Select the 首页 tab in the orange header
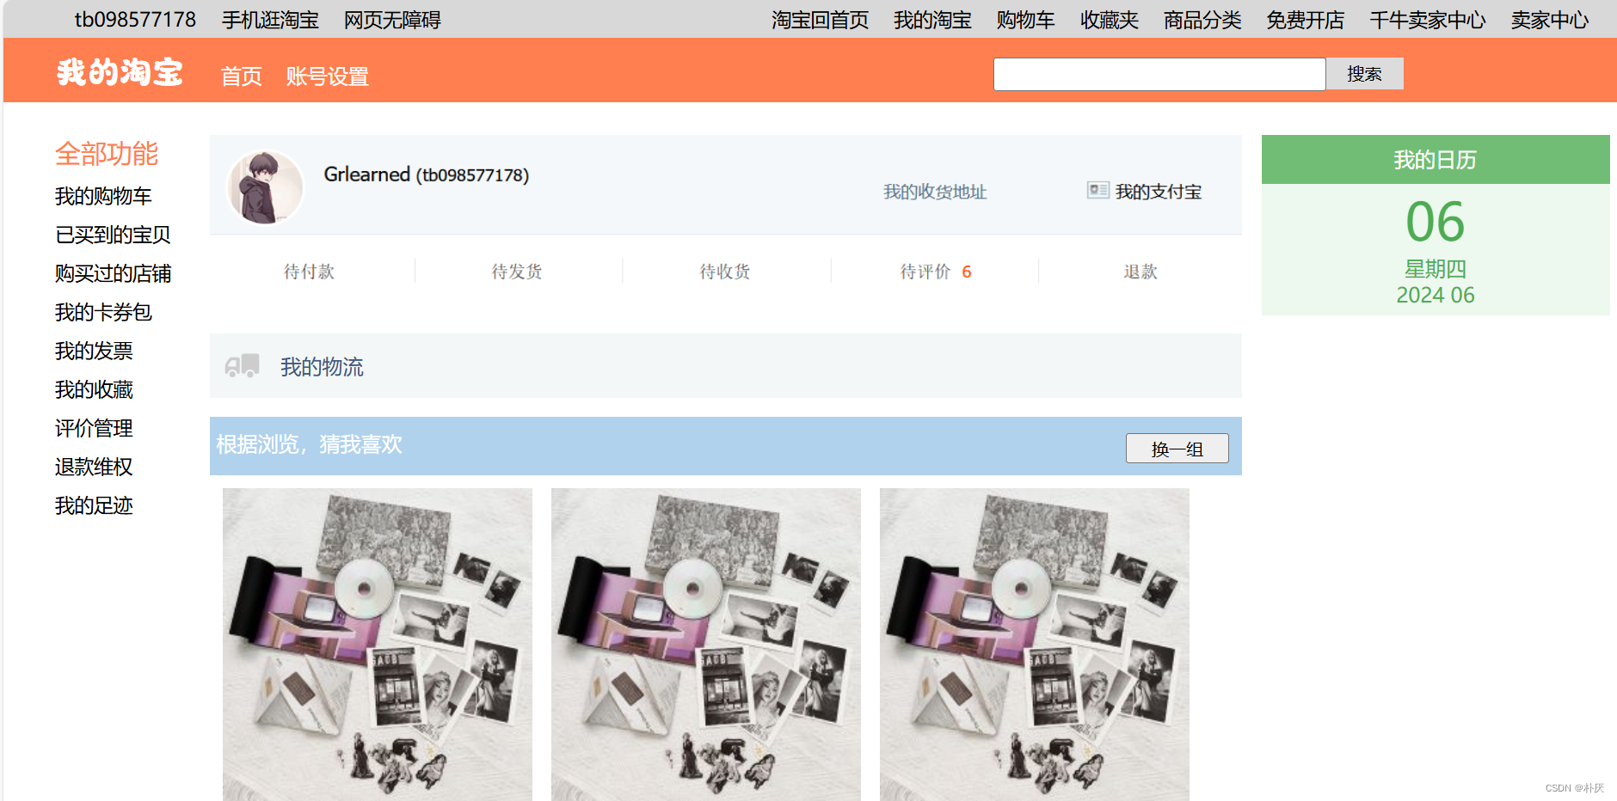This screenshot has width=1617, height=801. (241, 76)
